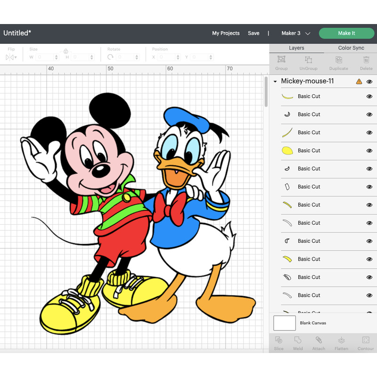Click the Mickey-mouse-11 warning icon
Viewport: 377px width, 377px height.
pos(359,81)
